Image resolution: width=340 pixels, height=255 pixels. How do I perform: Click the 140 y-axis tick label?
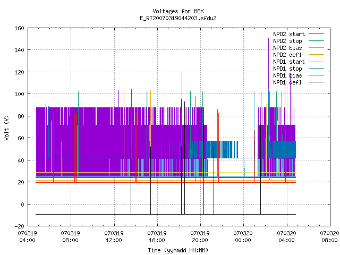click(x=19, y=50)
